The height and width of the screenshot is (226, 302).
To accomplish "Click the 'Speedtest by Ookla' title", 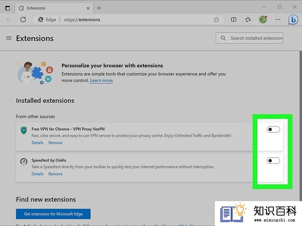I will pyautogui.click(x=49, y=160).
